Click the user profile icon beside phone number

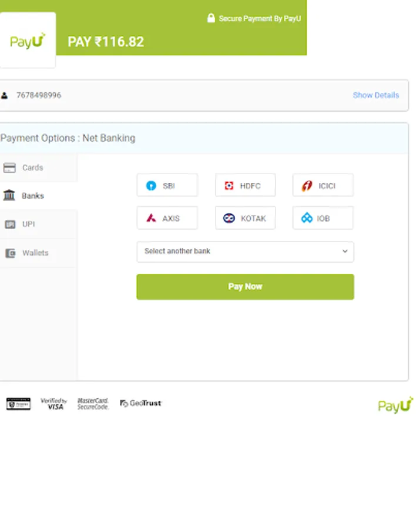[x=5, y=95]
